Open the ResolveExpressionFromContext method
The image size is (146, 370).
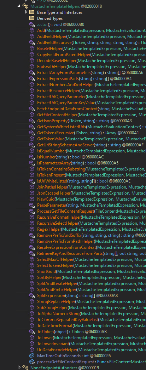pos(66,247)
